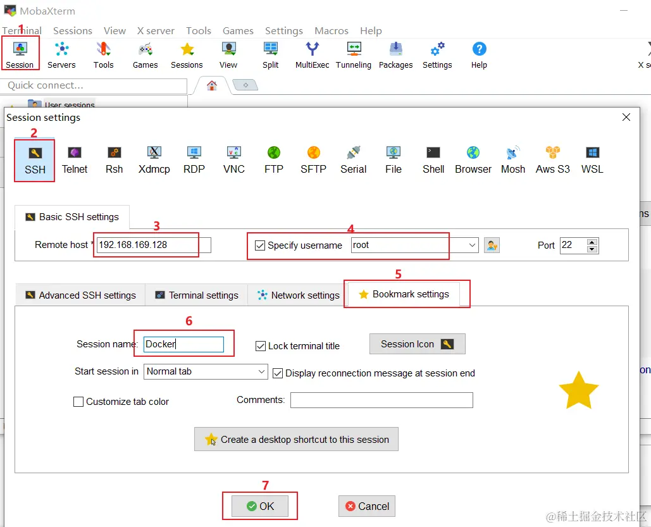Select the Serial session type
Image resolution: width=651 pixels, height=527 pixels.
click(x=353, y=160)
